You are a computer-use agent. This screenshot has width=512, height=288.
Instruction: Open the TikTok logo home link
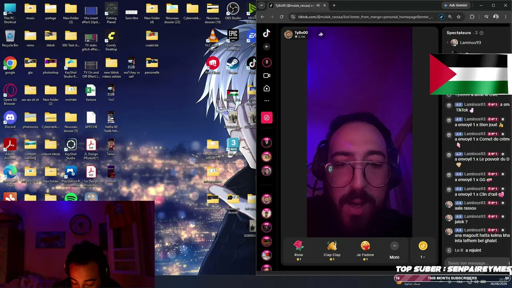pos(266,33)
